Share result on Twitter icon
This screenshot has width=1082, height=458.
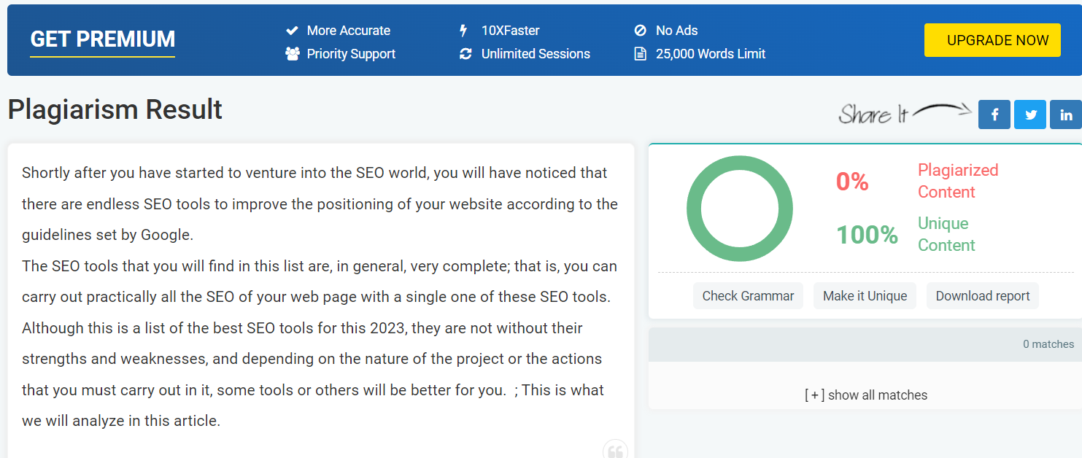(x=1030, y=114)
